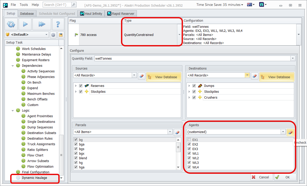Viewport: 307px width, 186px height.
Task: Click the clipboard icon beside the gear
Action: click(61, 35)
